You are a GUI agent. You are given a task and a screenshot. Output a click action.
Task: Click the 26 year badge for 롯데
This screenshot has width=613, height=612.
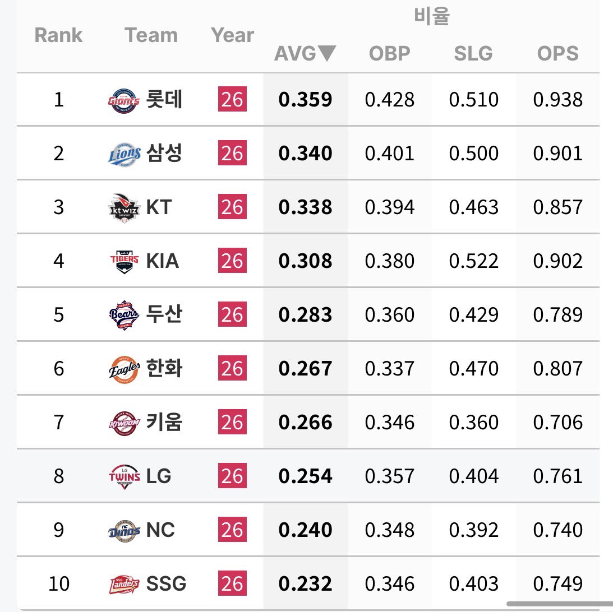232,99
